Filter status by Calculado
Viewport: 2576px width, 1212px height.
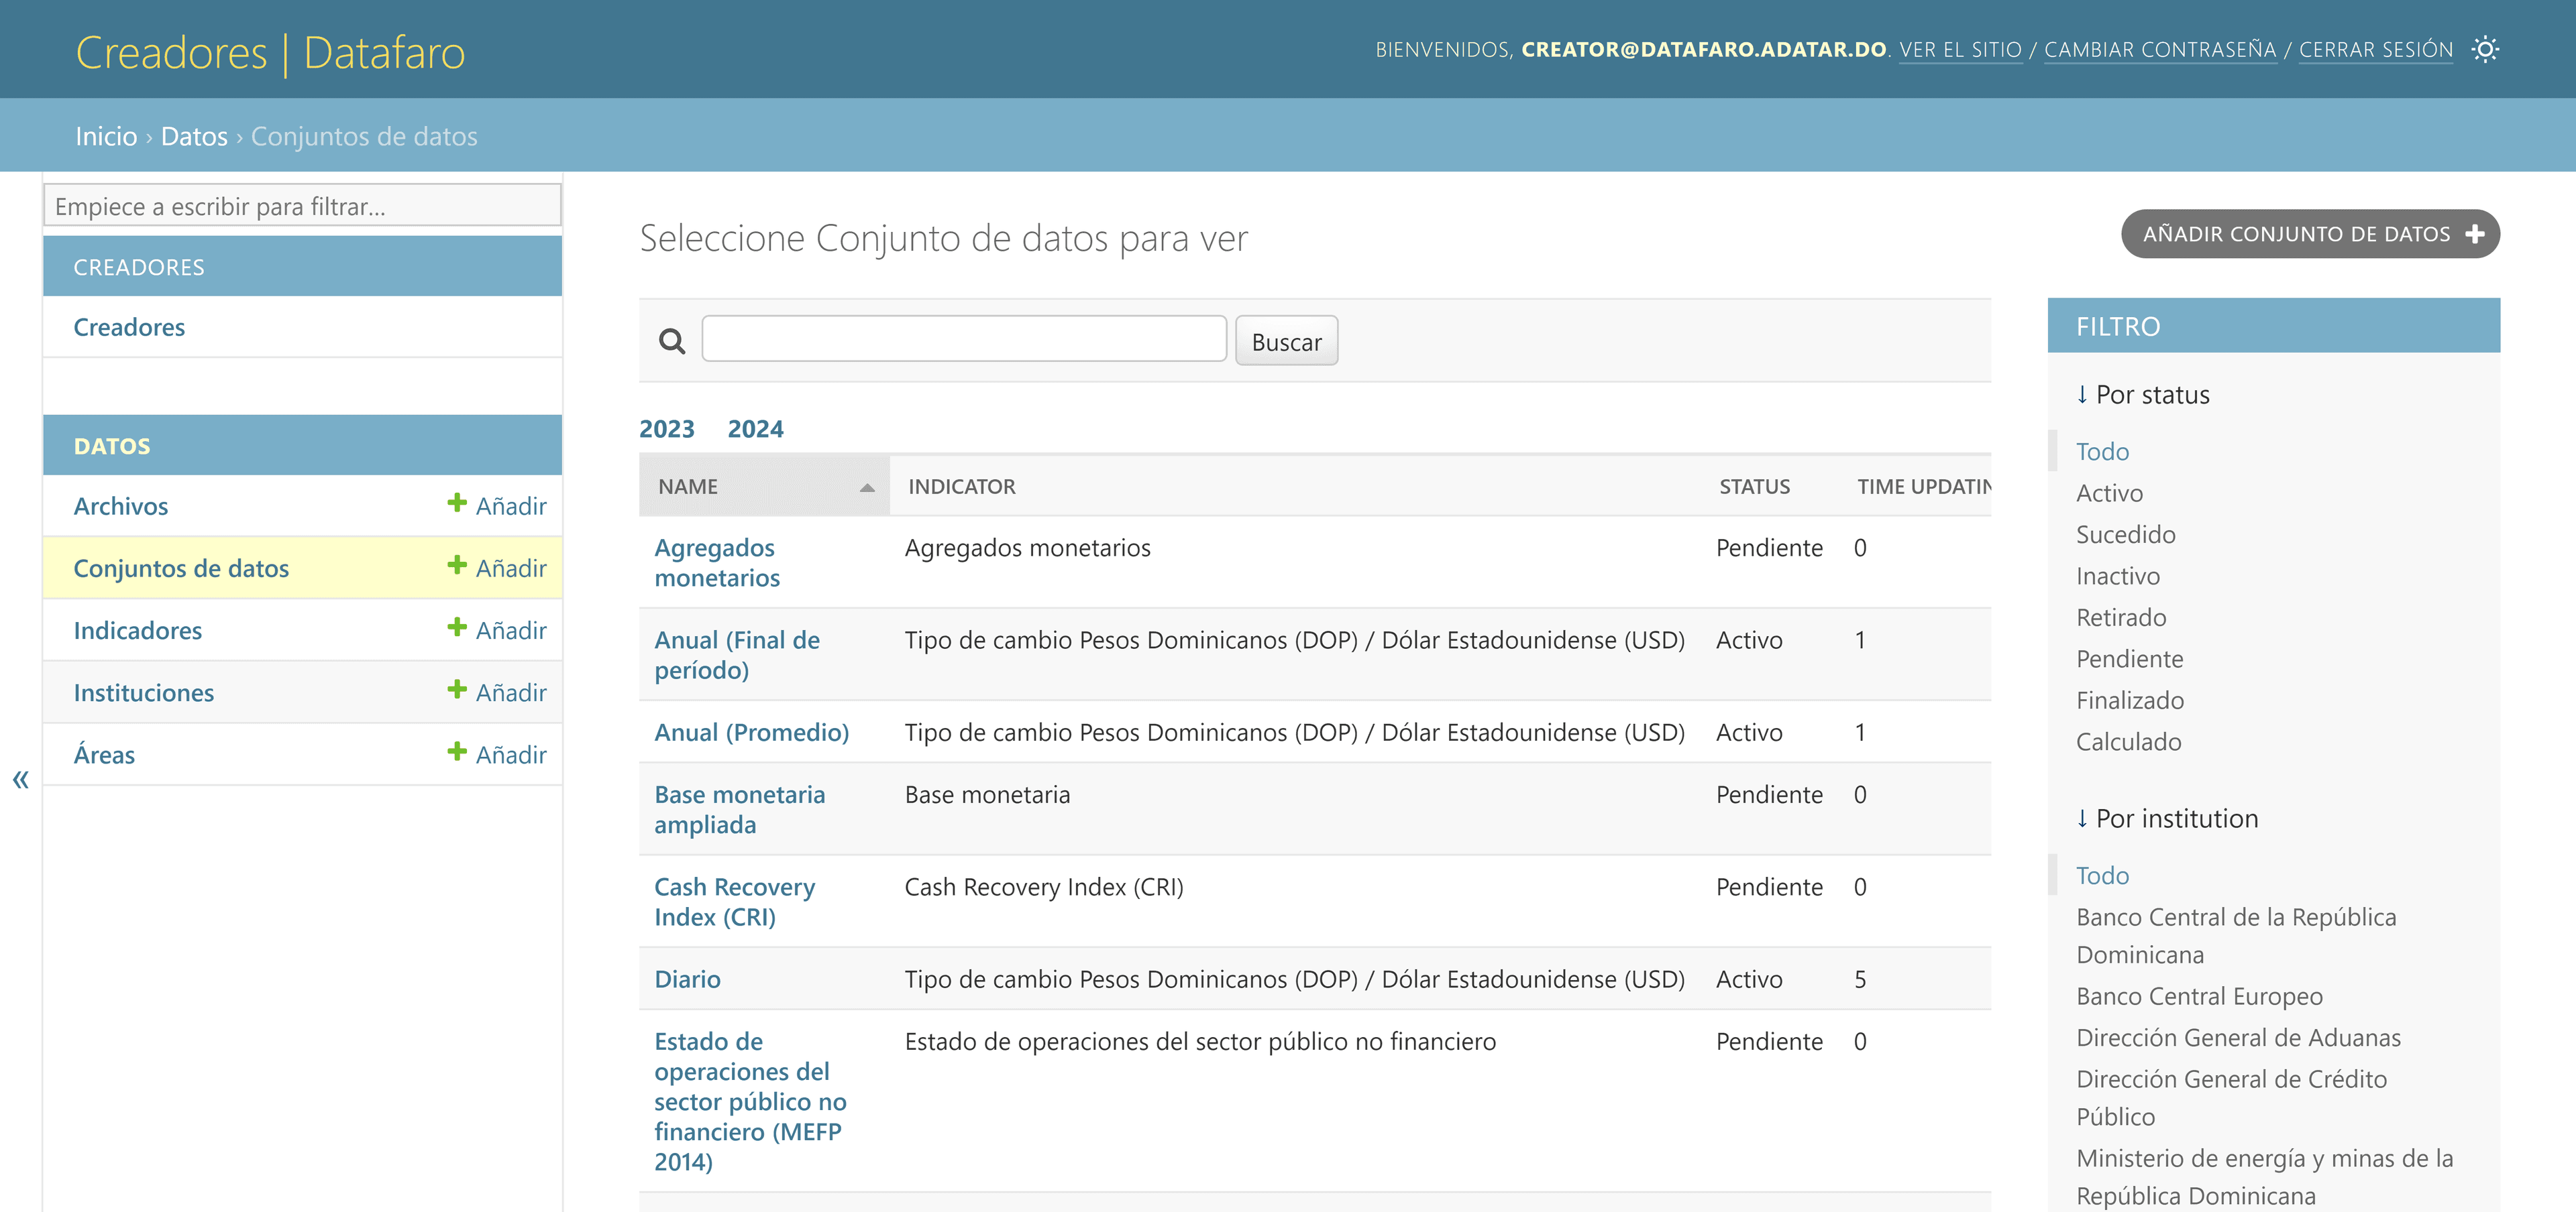coord(2128,741)
